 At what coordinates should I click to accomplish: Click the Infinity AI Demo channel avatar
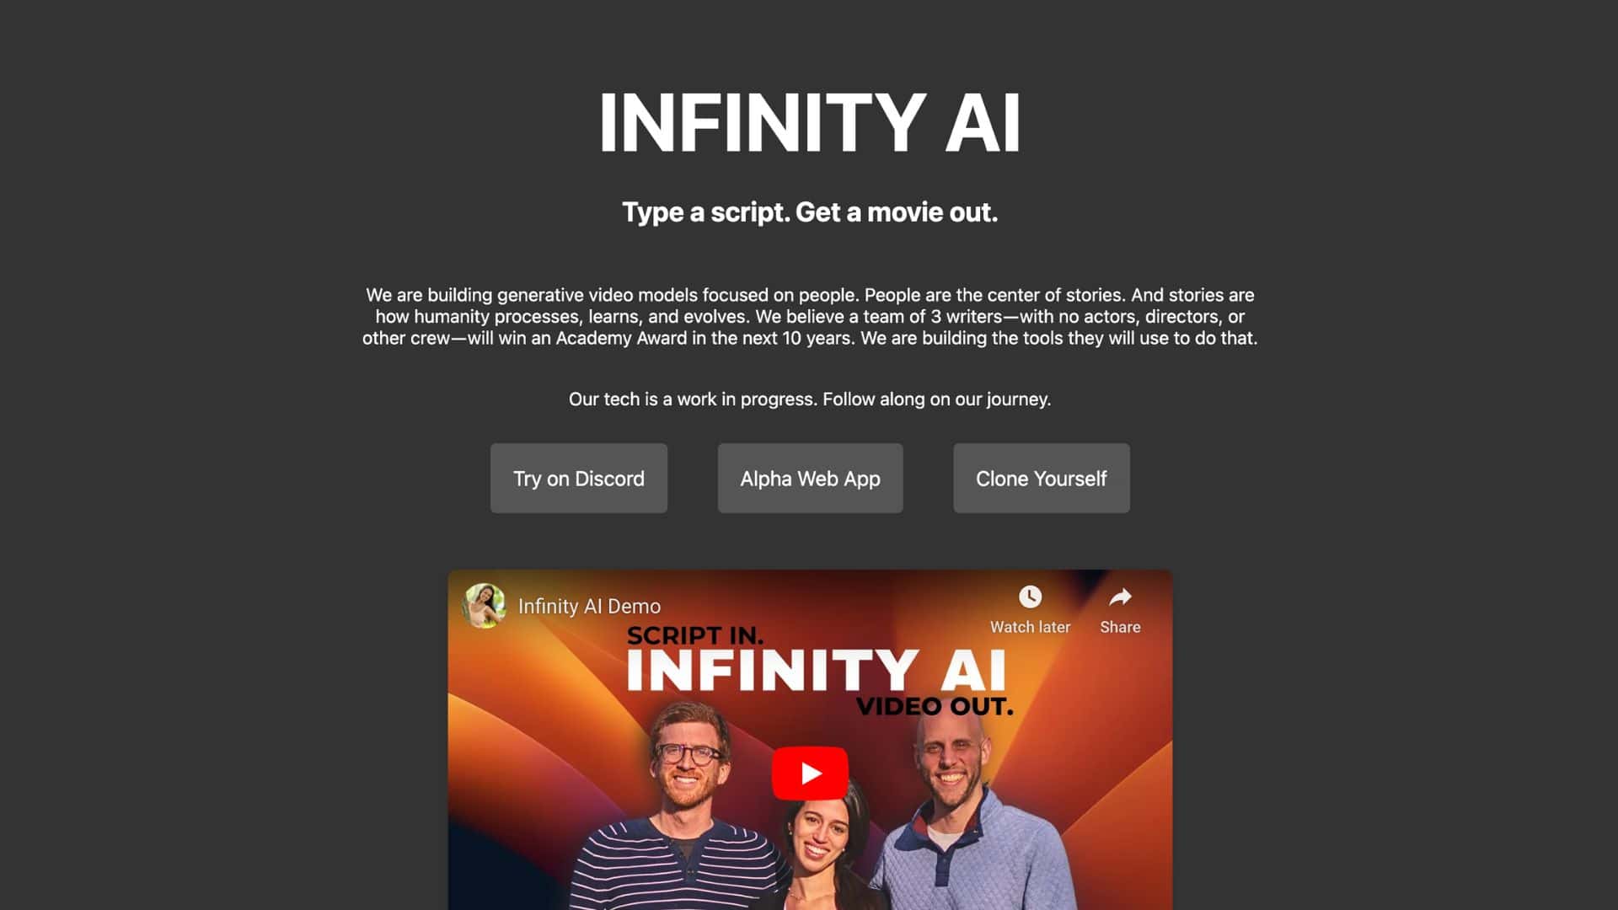[x=485, y=604]
